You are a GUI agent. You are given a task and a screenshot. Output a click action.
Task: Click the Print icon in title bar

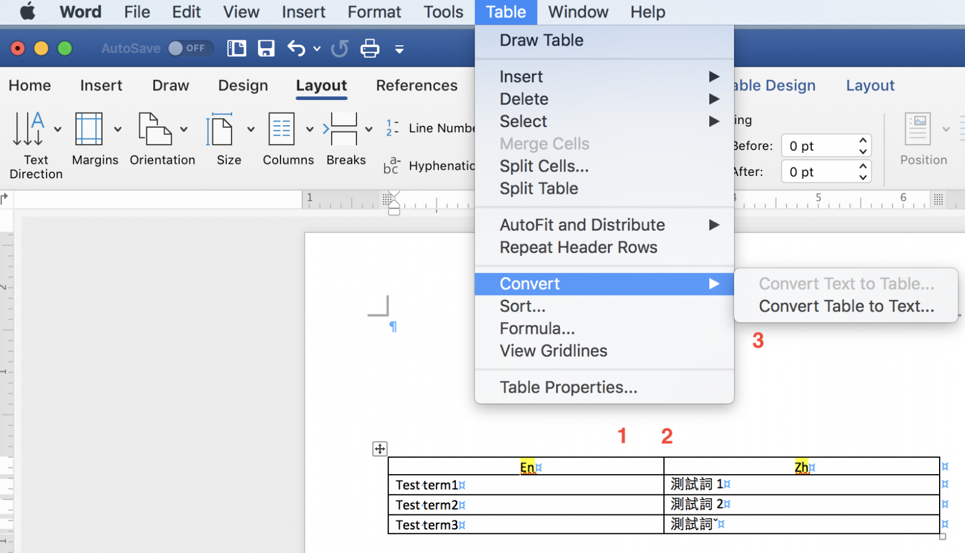tap(370, 48)
